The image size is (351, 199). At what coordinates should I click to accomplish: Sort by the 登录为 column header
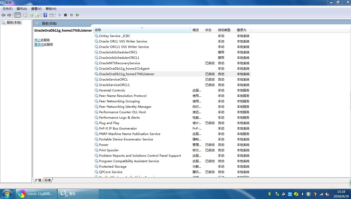click(x=243, y=30)
